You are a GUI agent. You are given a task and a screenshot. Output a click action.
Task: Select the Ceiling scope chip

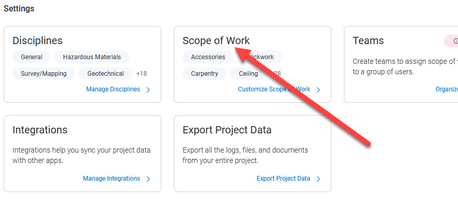point(248,74)
